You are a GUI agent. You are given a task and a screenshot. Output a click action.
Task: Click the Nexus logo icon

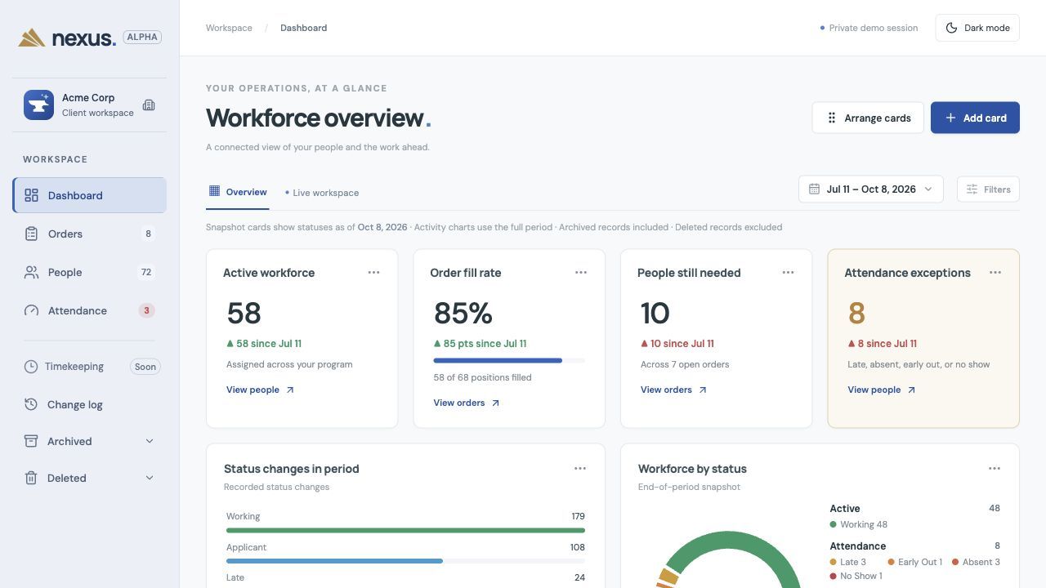pyautogui.click(x=32, y=38)
